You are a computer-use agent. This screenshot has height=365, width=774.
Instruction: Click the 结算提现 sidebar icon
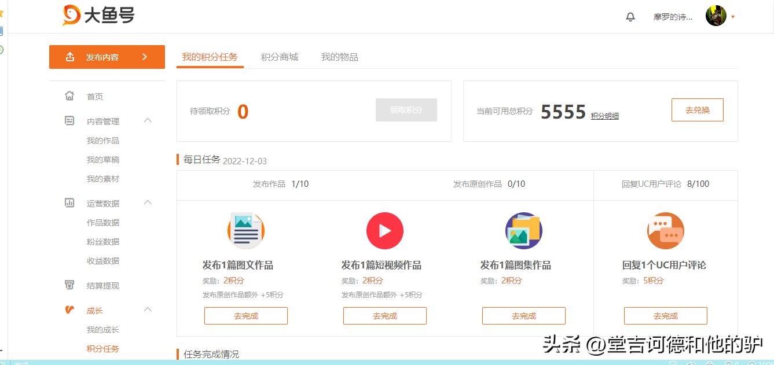(70, 285)
